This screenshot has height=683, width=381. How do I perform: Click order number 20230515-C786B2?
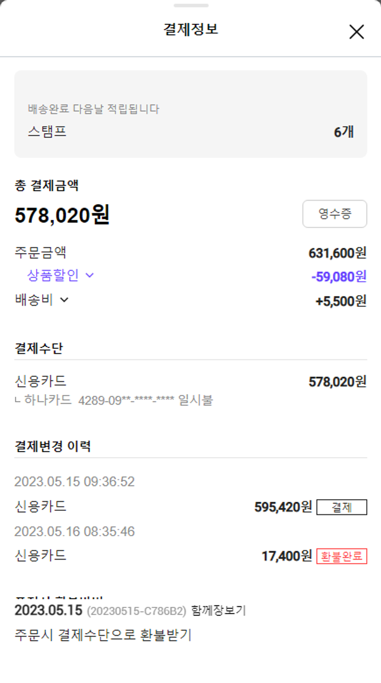[136, 611]
